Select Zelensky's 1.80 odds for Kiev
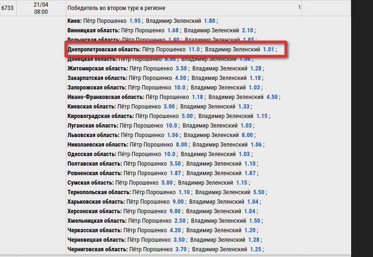The image size is (373, 257). coord(210,21)
